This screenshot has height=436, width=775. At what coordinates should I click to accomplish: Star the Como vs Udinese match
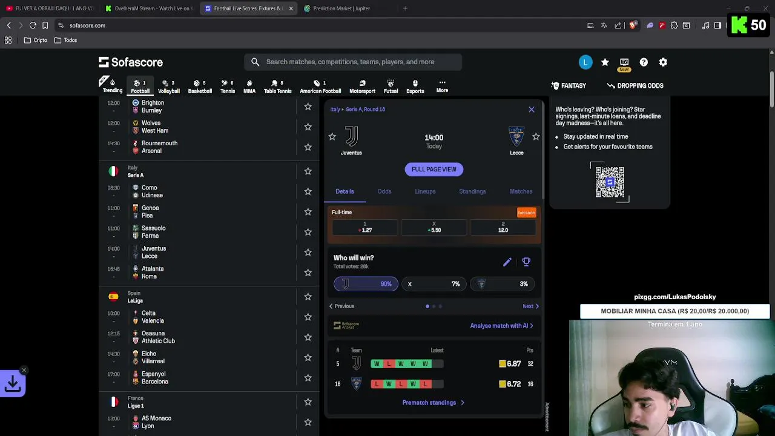pyautogui.click(x=308, y=191)
